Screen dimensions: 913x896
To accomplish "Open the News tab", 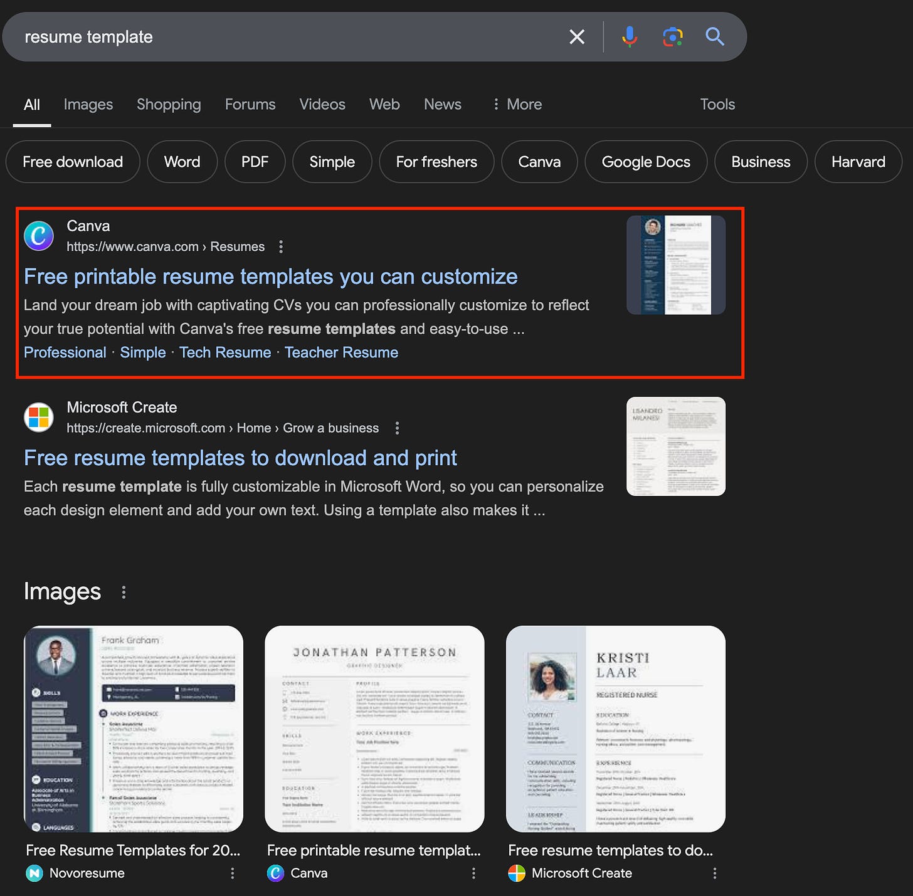I will click(443, 105).
